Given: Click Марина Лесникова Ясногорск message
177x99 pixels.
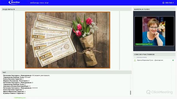Looking at the screenshot, I should (x=16, y=81).
